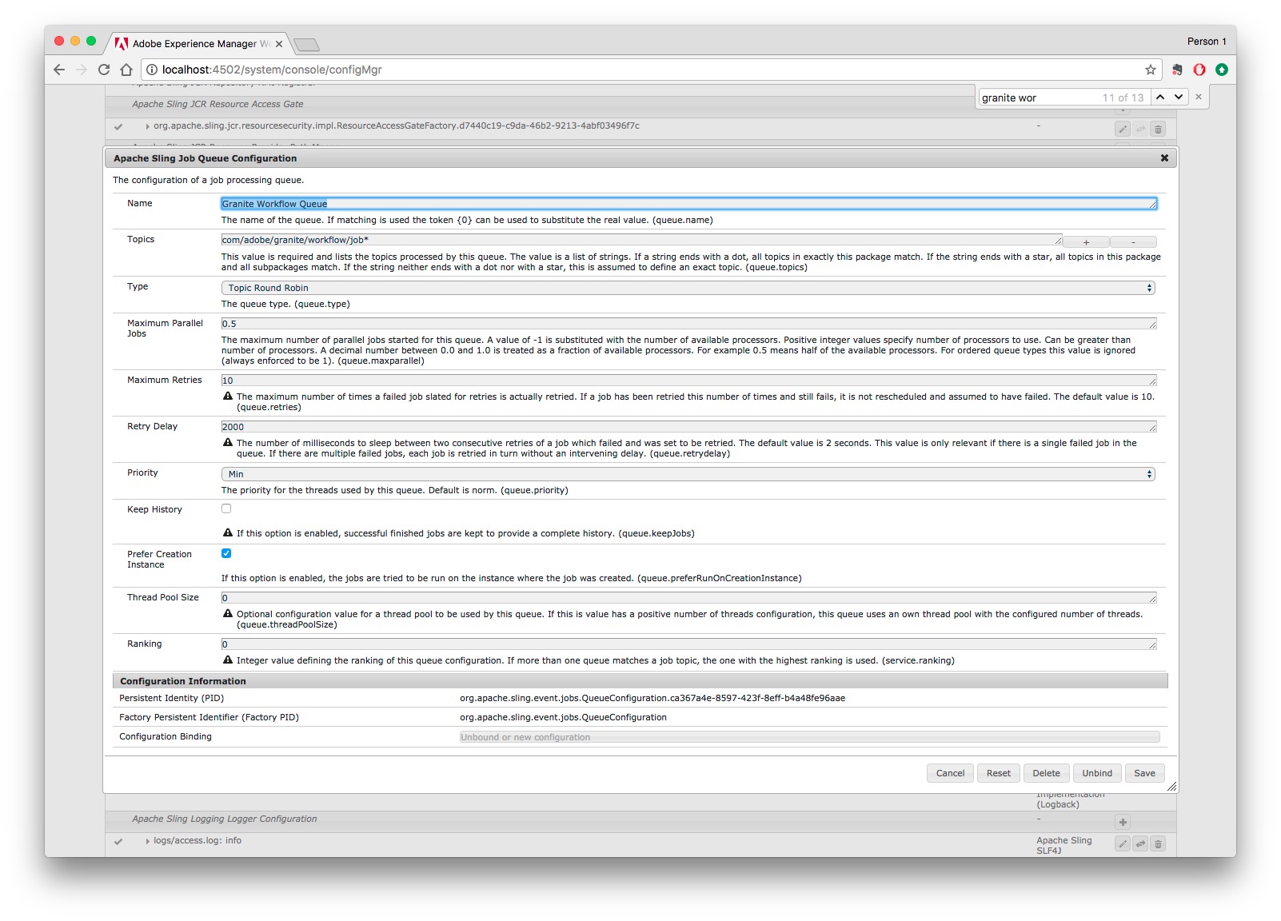Delete this queue configuration
This screenshot has width=1281, height=921.
point(1046,773)
